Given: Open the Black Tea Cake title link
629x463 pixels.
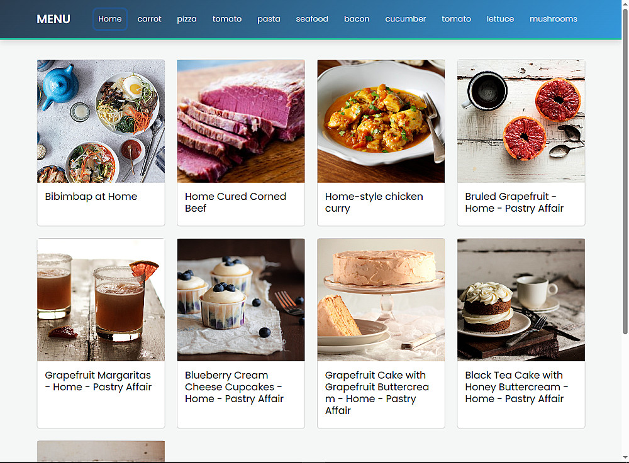Looking at the screenshot, I should [516, 387].
